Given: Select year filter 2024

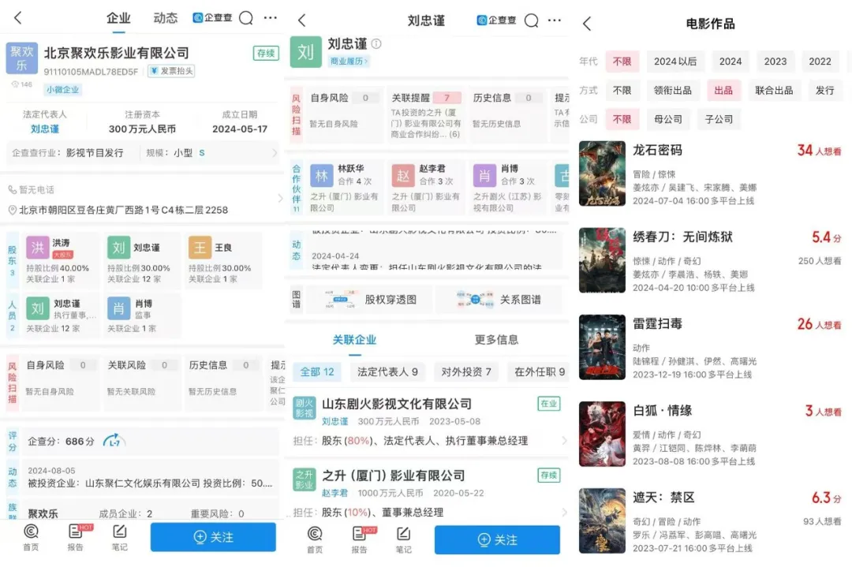Looking at the screenshot, I should (x=731, y=62).
